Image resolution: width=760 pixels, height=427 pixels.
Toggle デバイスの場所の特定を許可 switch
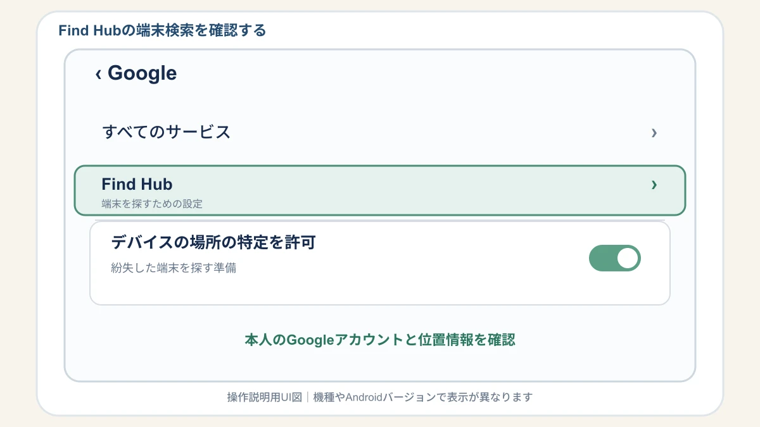point(615,258)
